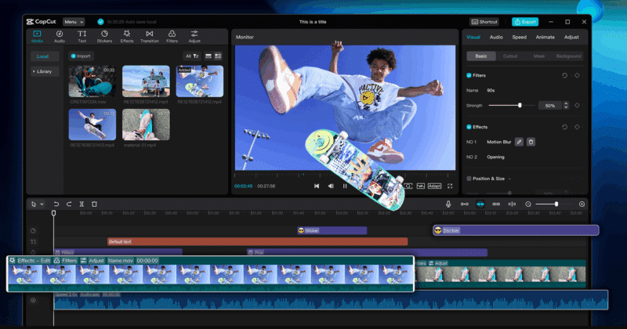Open the Menu dropdown next to CapCut logo

(x=74, y=22)
